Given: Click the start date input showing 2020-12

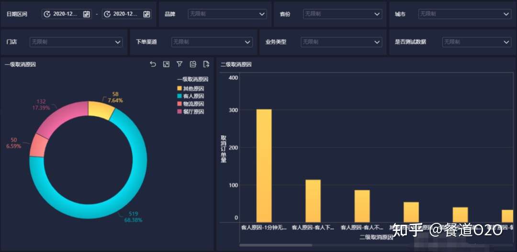Looking at the screenshot, I should [67, 14].
